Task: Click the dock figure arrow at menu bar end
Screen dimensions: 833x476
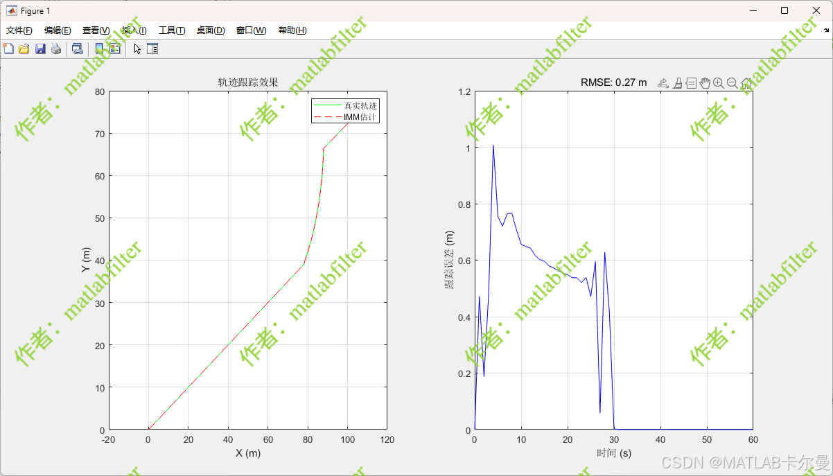Action: coord(826,30)
